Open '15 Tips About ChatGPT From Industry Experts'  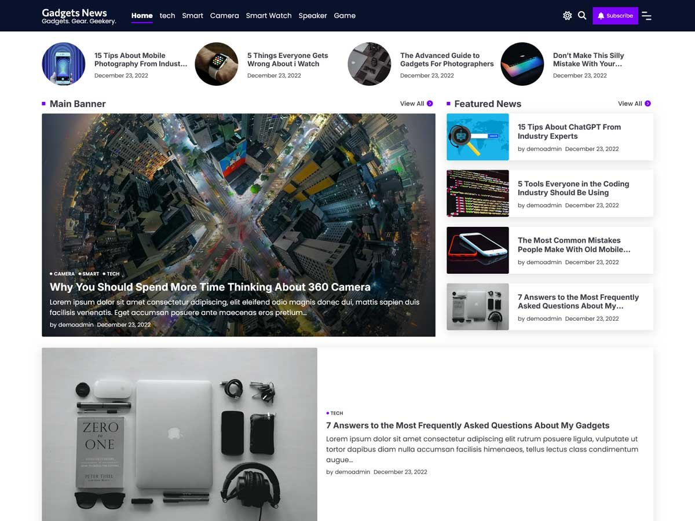pyautogui.click(x=569, y=131)
